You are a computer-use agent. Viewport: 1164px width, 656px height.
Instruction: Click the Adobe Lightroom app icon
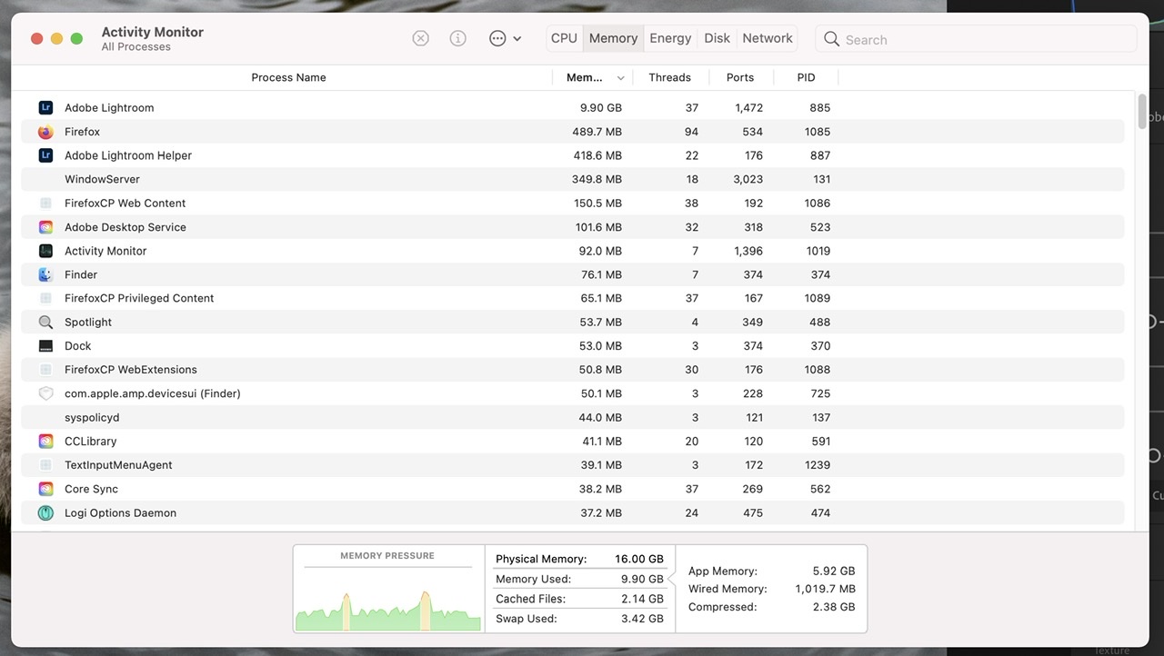45,107
